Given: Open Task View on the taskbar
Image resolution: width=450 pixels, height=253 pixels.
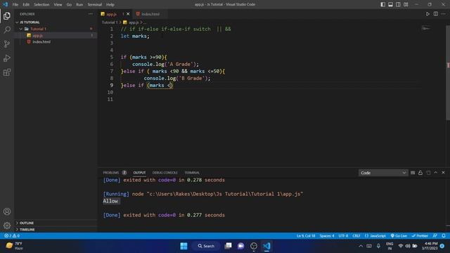Looking at the screenshot, I should (228, 246).
